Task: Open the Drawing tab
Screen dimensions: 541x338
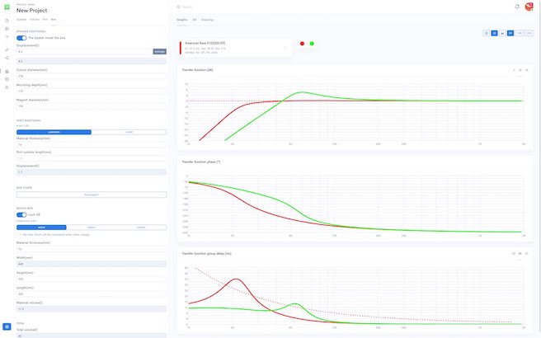Action: tap(207, 20)
